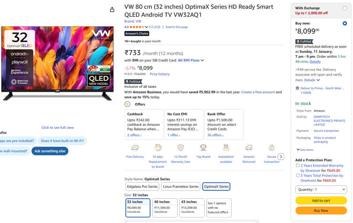Viewport: 353px width, 223px height.
Task: Select the 40 inches size option
Action: (165, 207)
